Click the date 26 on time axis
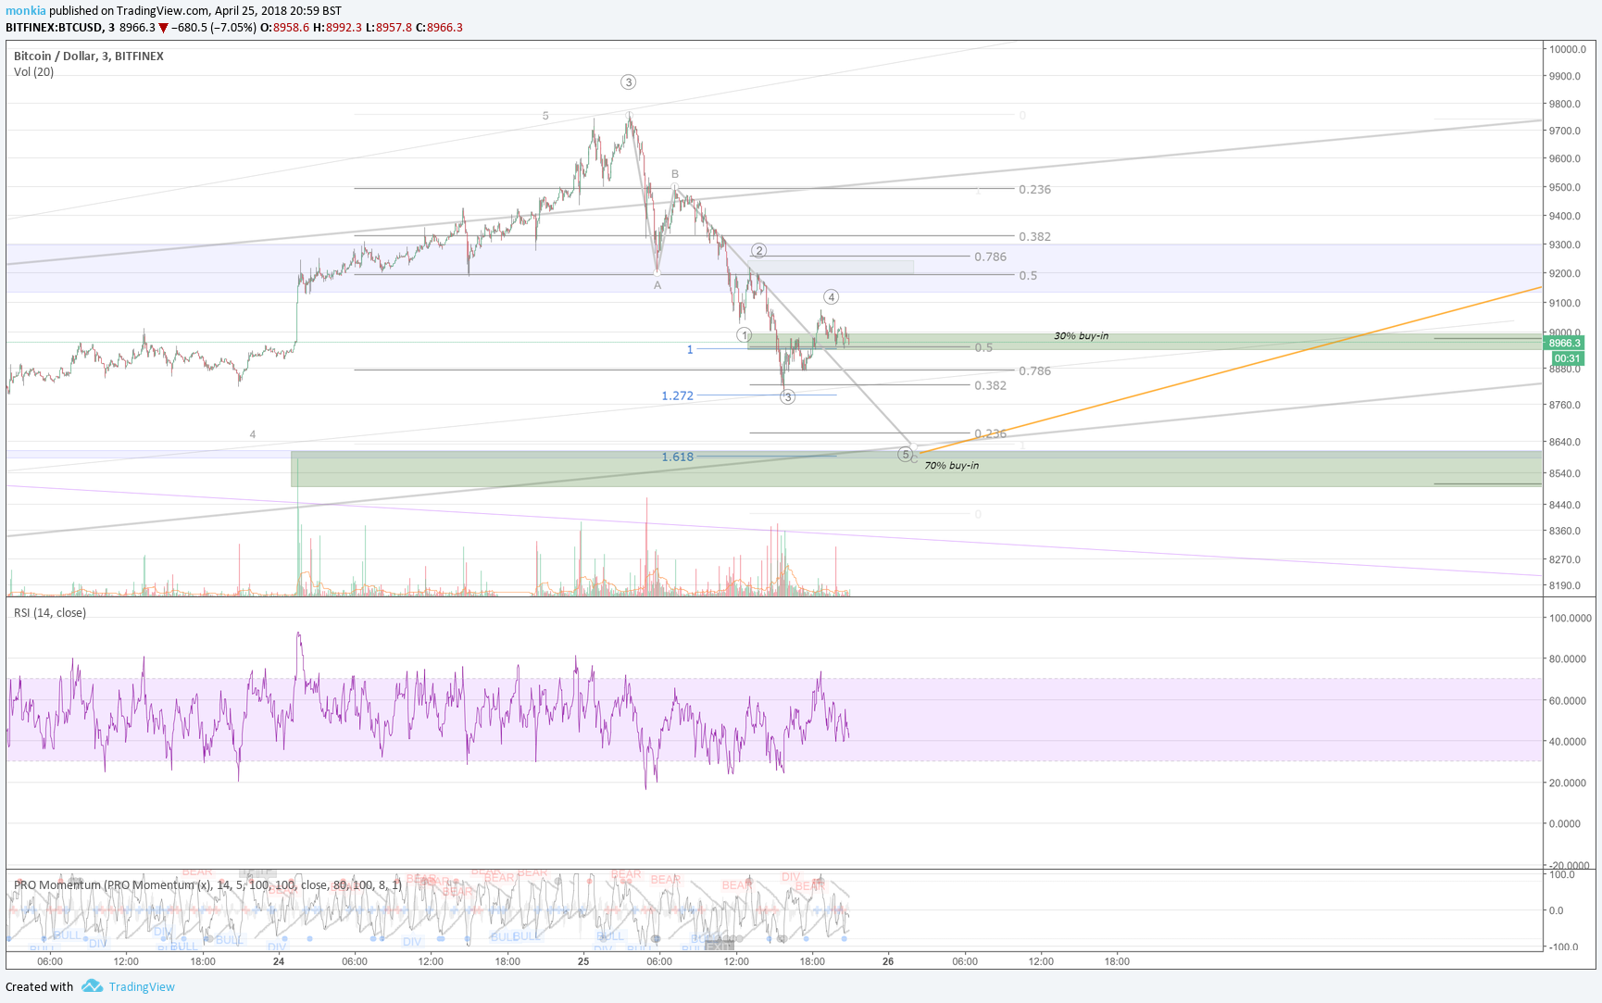1602x1003 pixels. [x=888, y=961]
